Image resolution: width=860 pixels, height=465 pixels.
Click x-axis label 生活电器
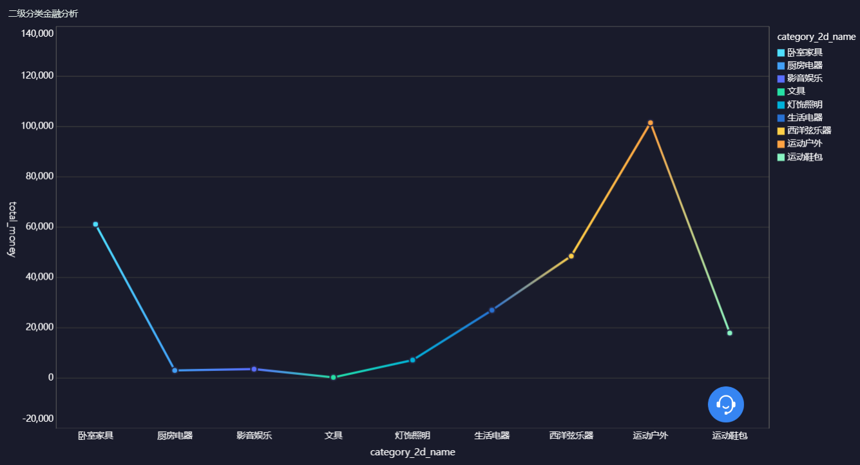[492, 435]
